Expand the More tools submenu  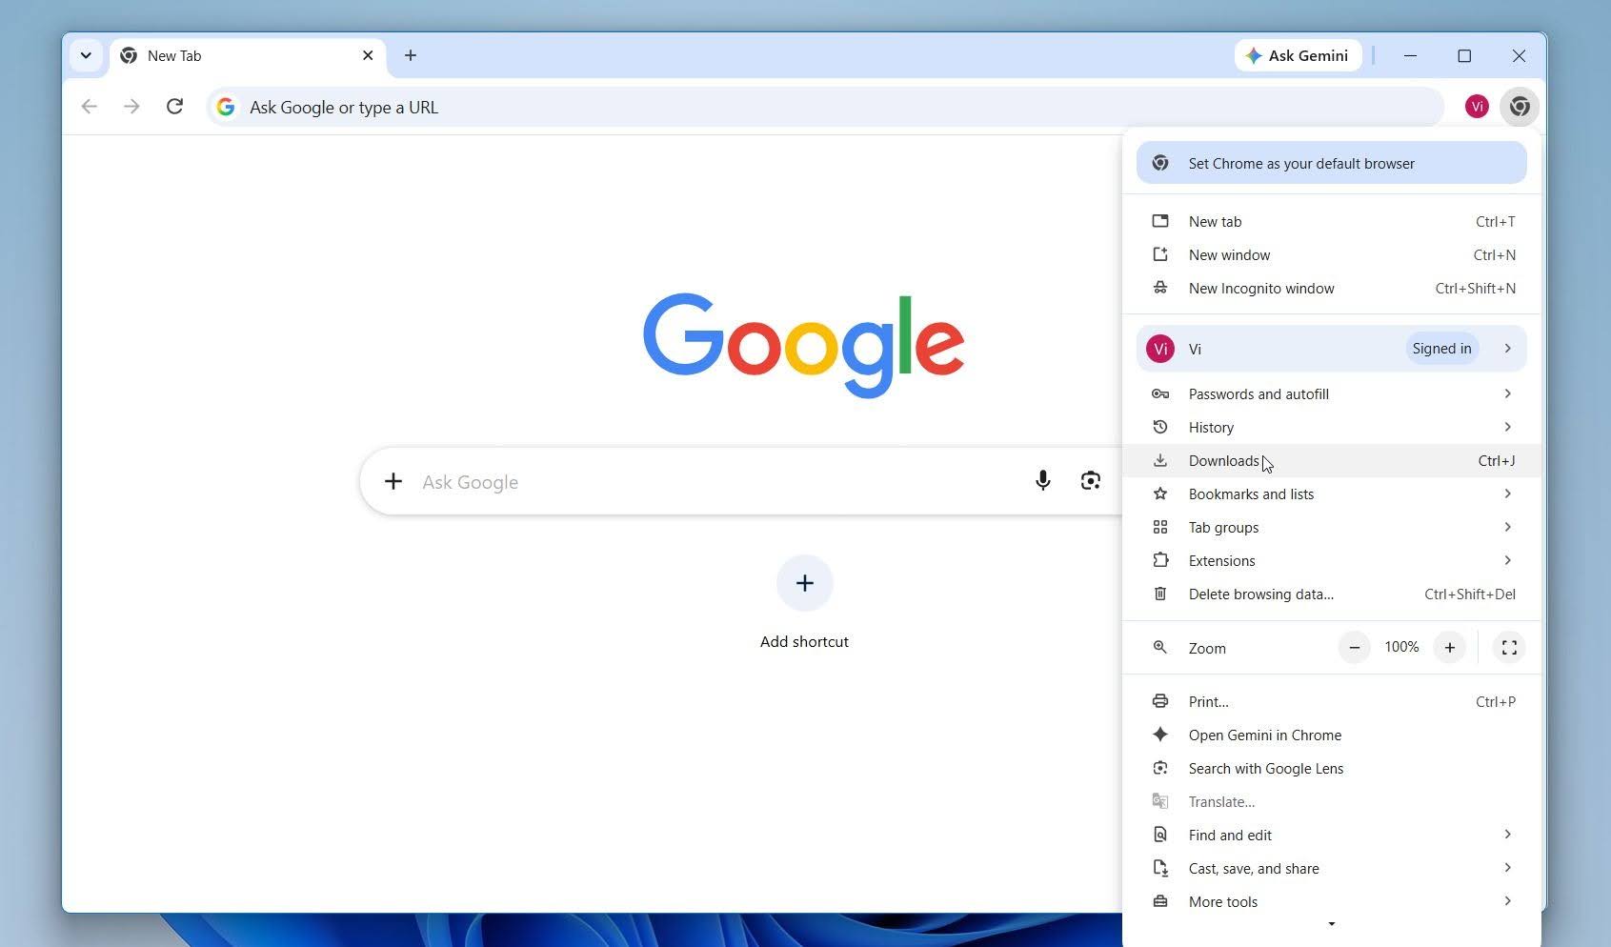[x=1331, y=901]
